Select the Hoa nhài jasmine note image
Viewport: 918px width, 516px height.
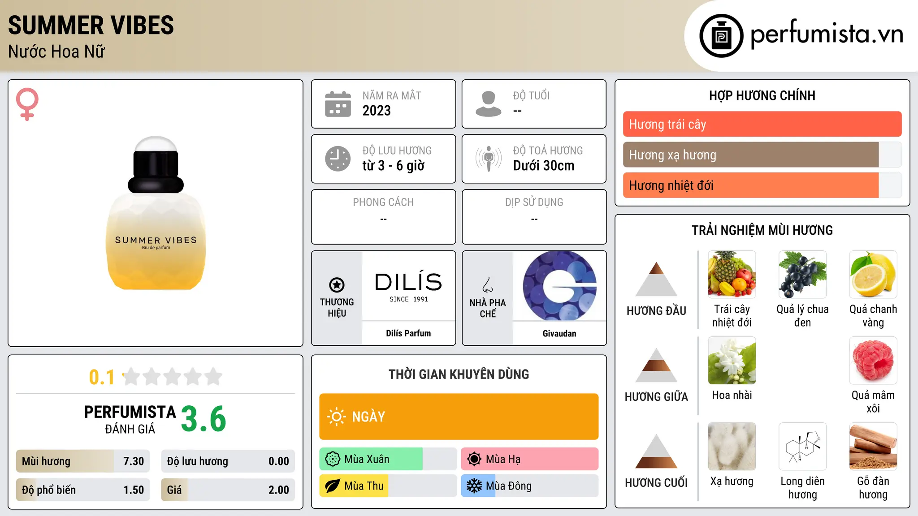click(732, 361)
